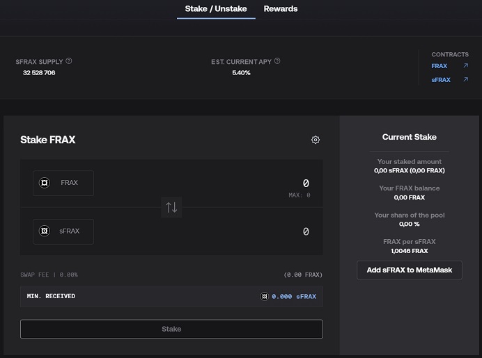Click the FRAX token logo icon
The width and height of the screenshot is (482, 358).
[x=45, y=183]
